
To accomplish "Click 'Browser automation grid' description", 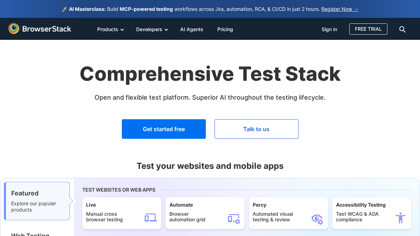I will [x=187, y=217].
